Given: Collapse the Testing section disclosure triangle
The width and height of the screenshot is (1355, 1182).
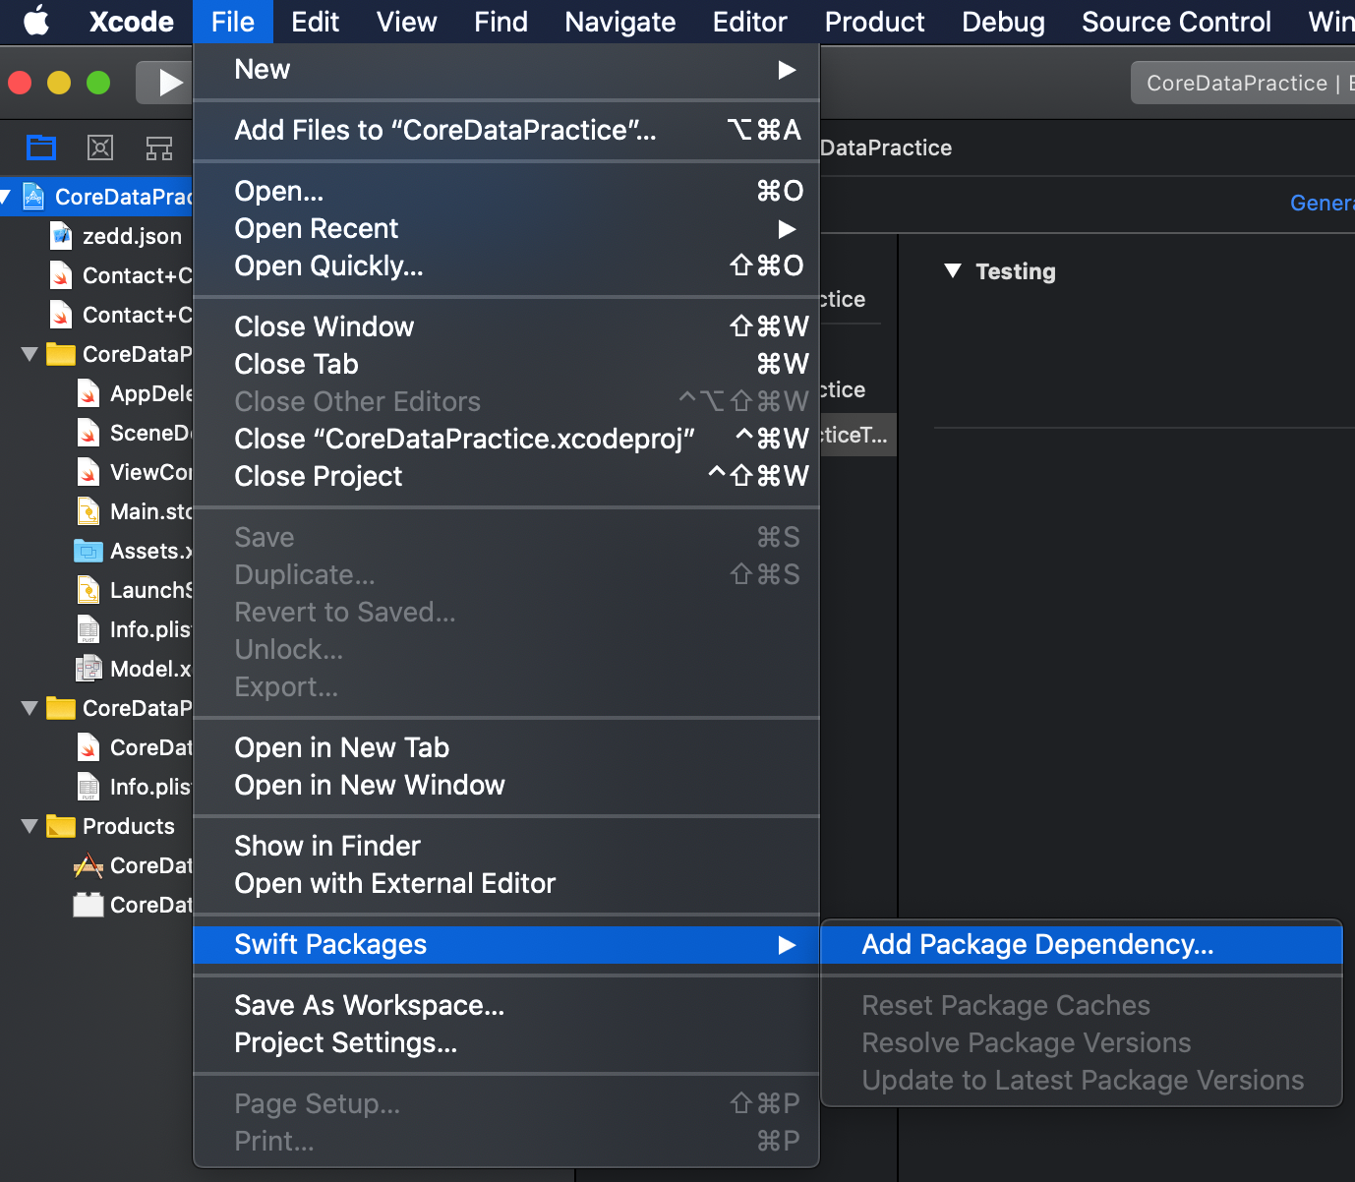Looking at the screenshot, I should (952, 270).
